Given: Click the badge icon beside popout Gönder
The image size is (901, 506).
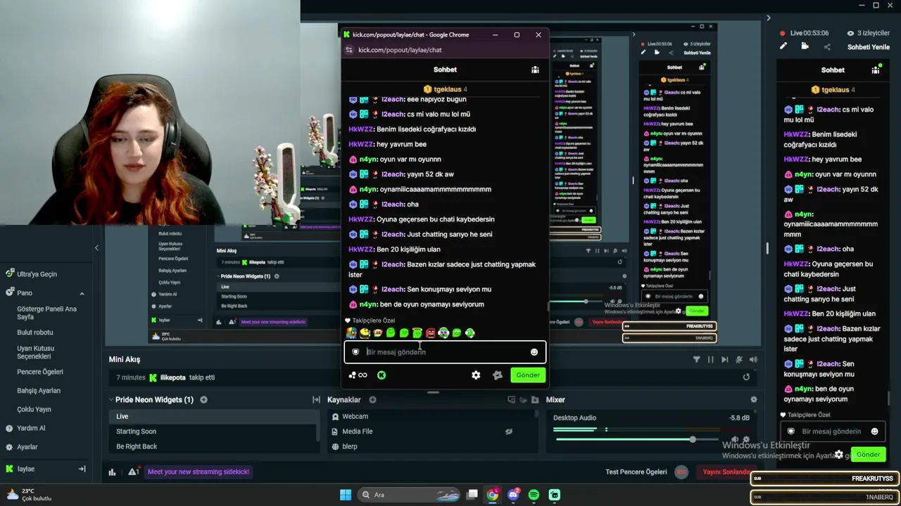Looking at the screenshot, I should coord(498,375).
